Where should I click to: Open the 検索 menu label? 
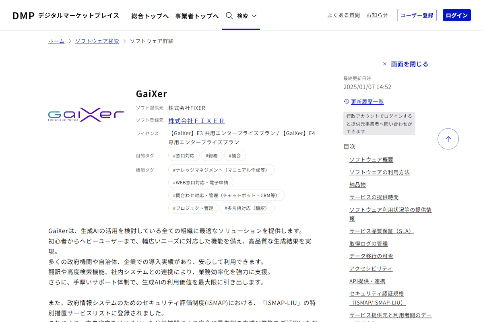(x=242, y=16)
